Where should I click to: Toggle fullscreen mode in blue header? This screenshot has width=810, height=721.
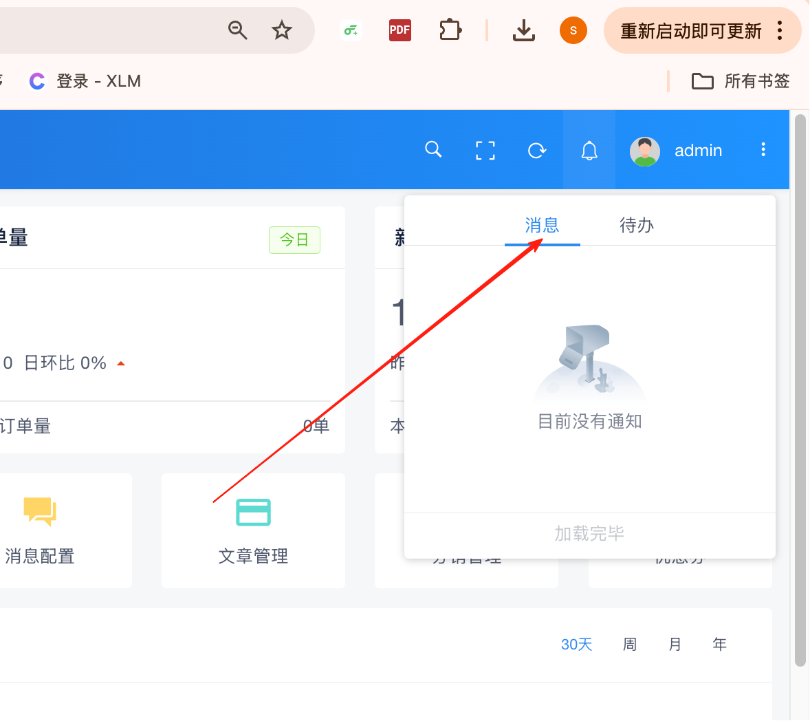click(x=485, y=151)
